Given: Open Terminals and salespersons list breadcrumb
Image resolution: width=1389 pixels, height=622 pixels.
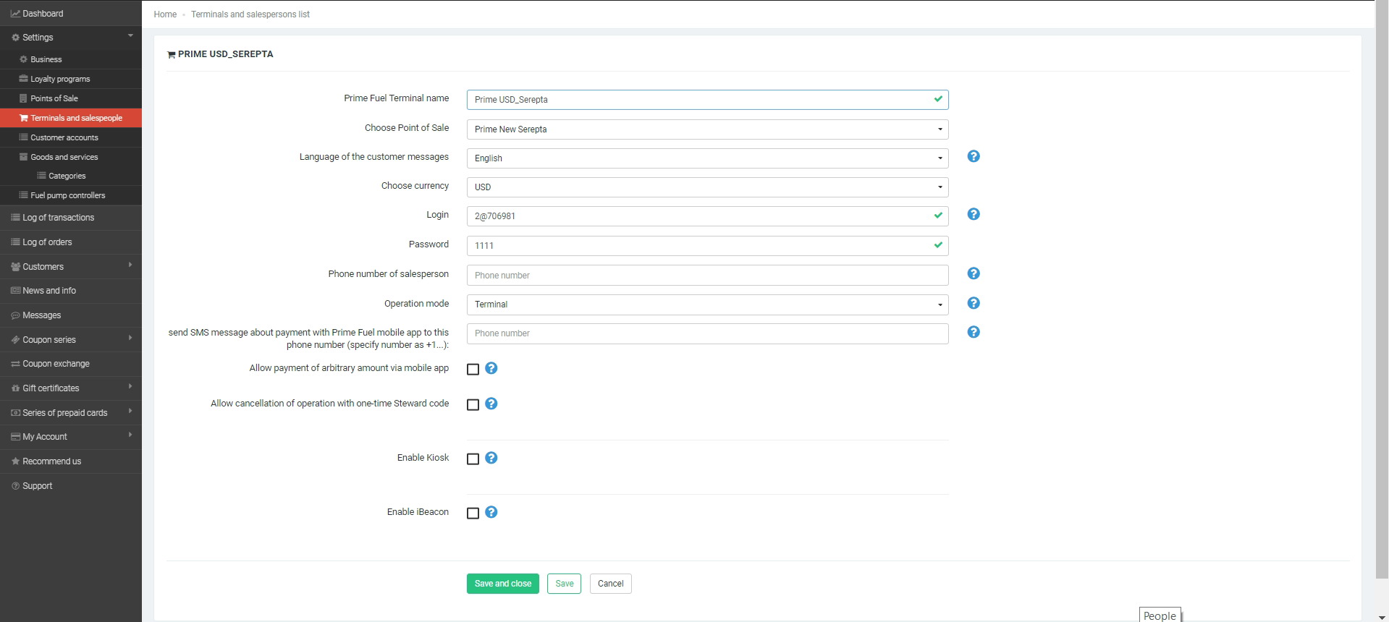Looking at the screenshot, I should tap(250, 14).
